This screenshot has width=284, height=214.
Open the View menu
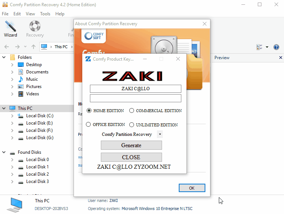tap(30, 14)
